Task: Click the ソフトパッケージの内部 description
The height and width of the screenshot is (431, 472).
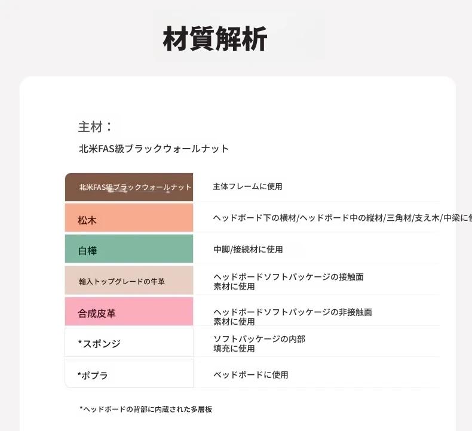Action: tap(259, 339)
